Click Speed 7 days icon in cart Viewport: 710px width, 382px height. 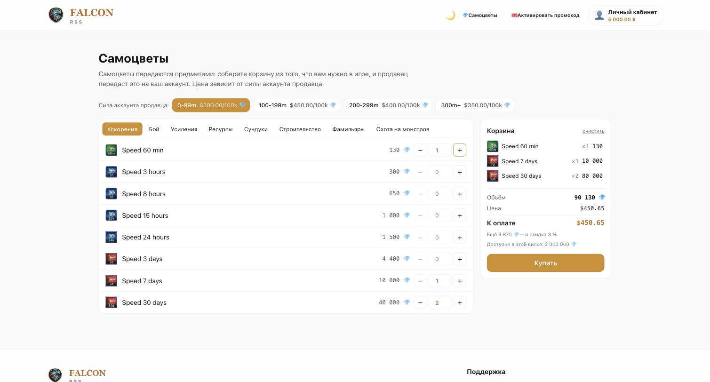(493, 161)
